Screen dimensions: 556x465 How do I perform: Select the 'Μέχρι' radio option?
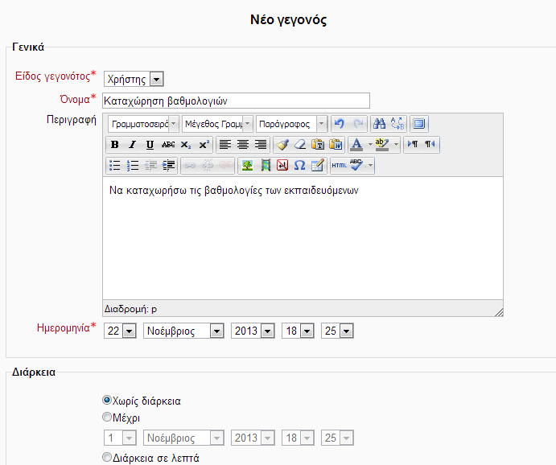pyautogui.click(x=107, y=417)
